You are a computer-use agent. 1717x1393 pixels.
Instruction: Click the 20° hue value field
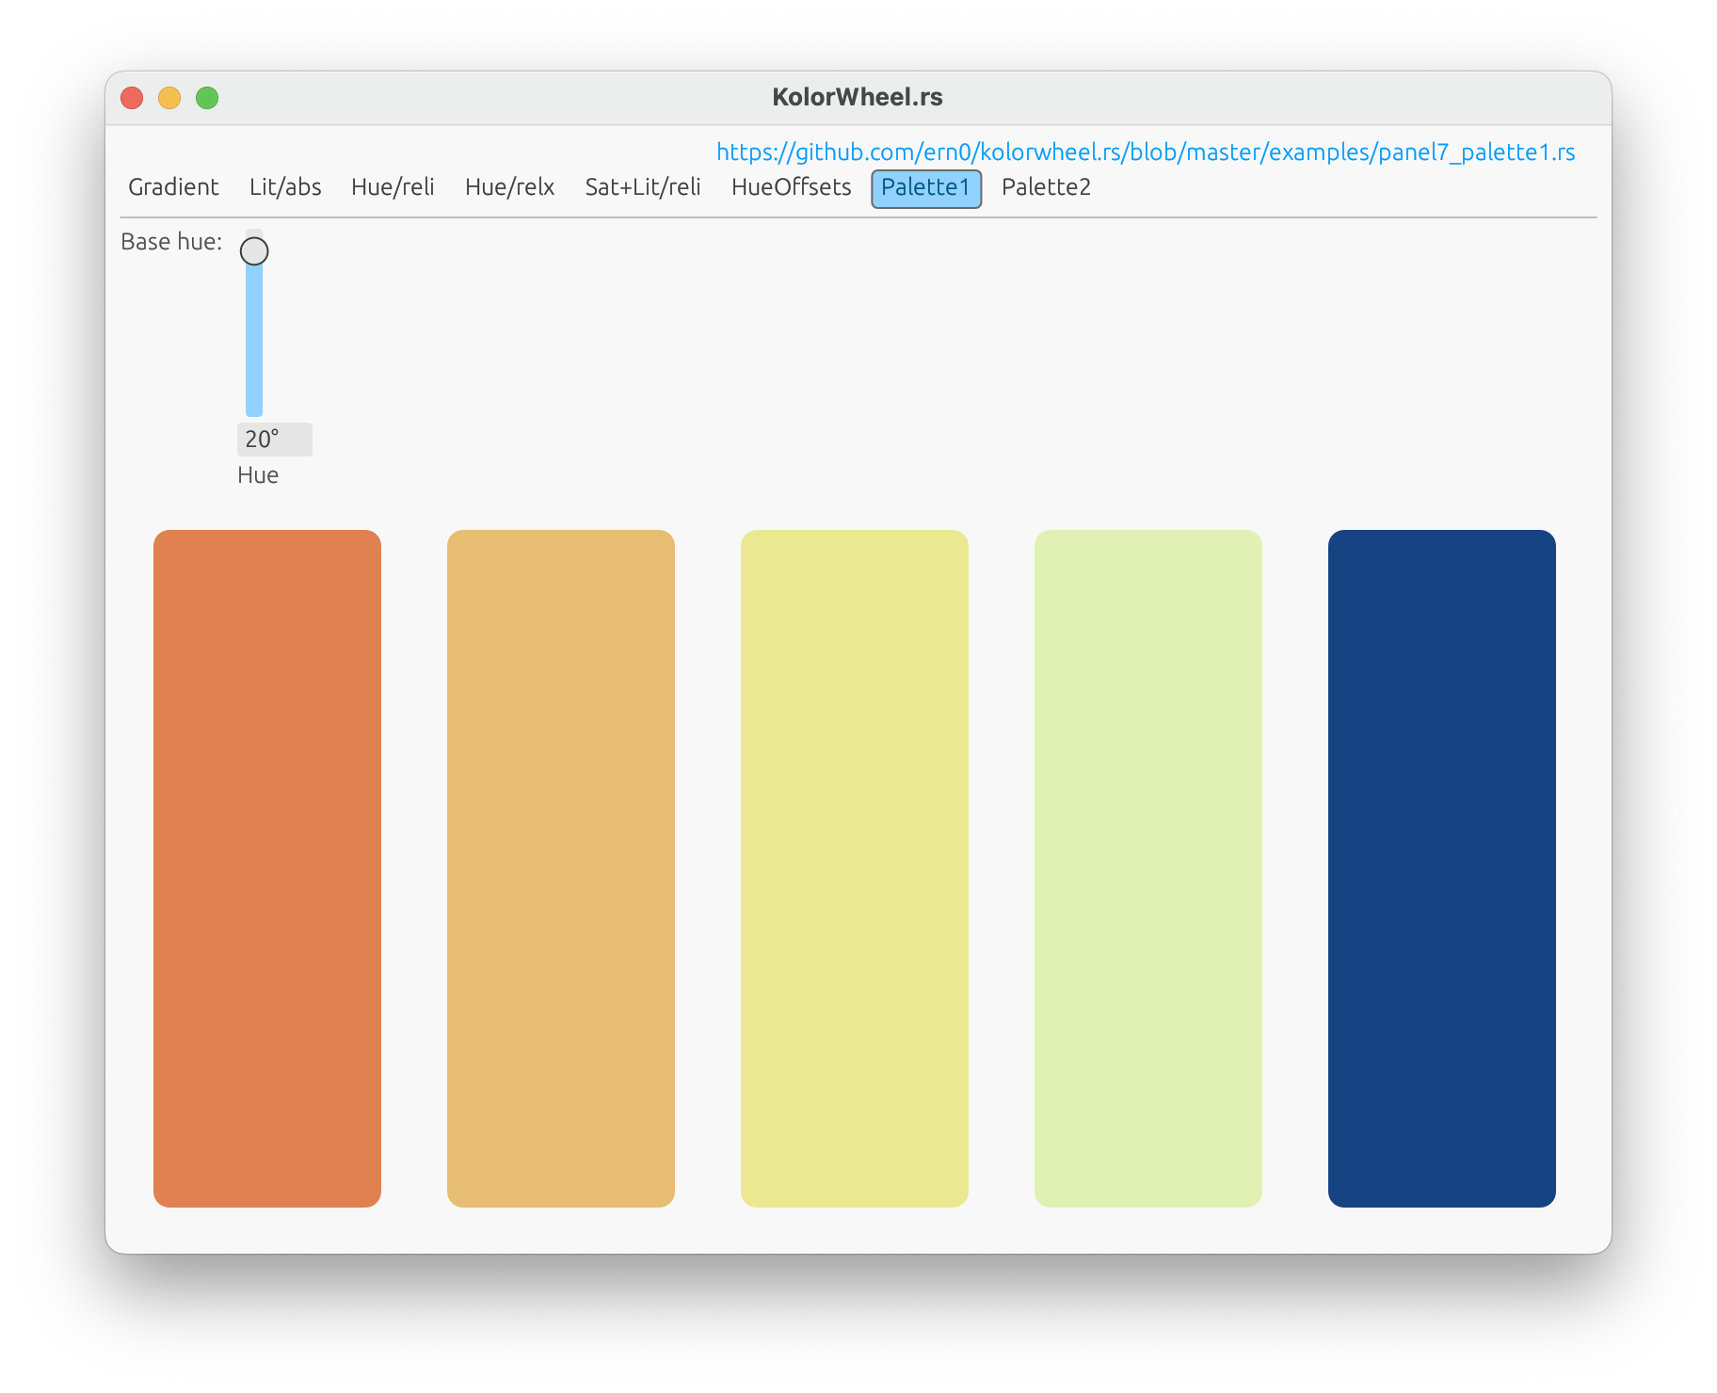tap(275, 440)
